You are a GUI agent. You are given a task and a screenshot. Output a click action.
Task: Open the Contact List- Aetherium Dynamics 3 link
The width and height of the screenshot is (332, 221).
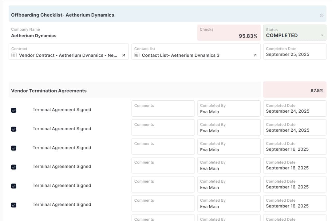point(180,56)
